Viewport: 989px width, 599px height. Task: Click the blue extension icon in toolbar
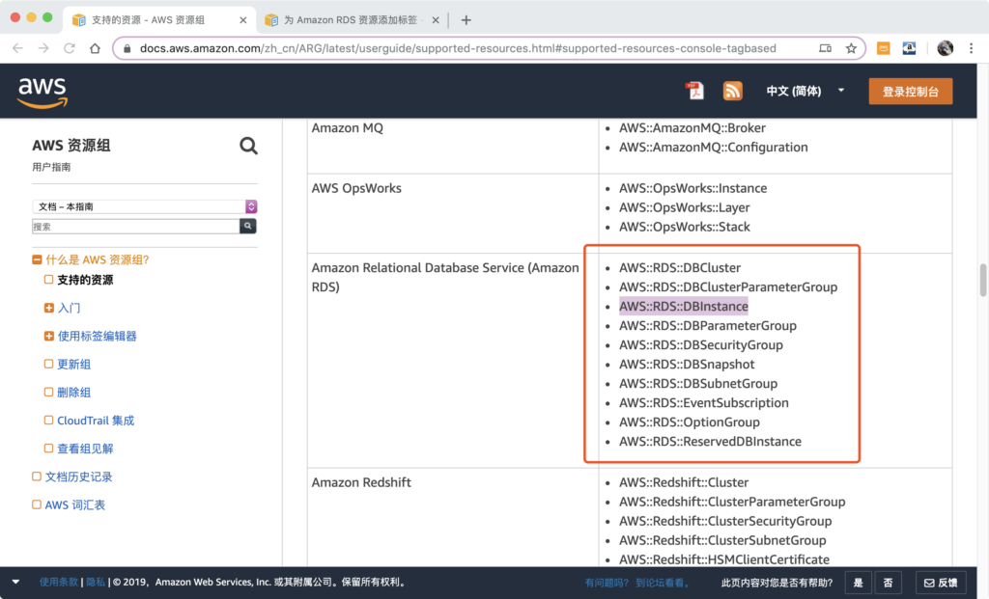pyautogui.click(x=909, y=48)
